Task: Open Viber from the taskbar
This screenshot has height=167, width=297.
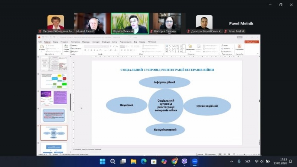Action: tap(185, 161)
